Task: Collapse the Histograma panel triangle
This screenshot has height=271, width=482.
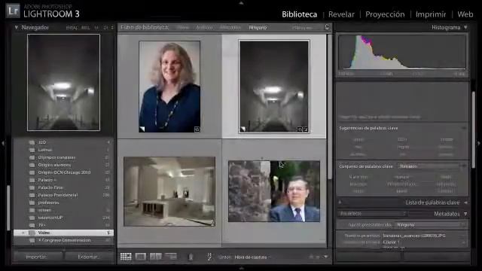Action: point(465,27)
